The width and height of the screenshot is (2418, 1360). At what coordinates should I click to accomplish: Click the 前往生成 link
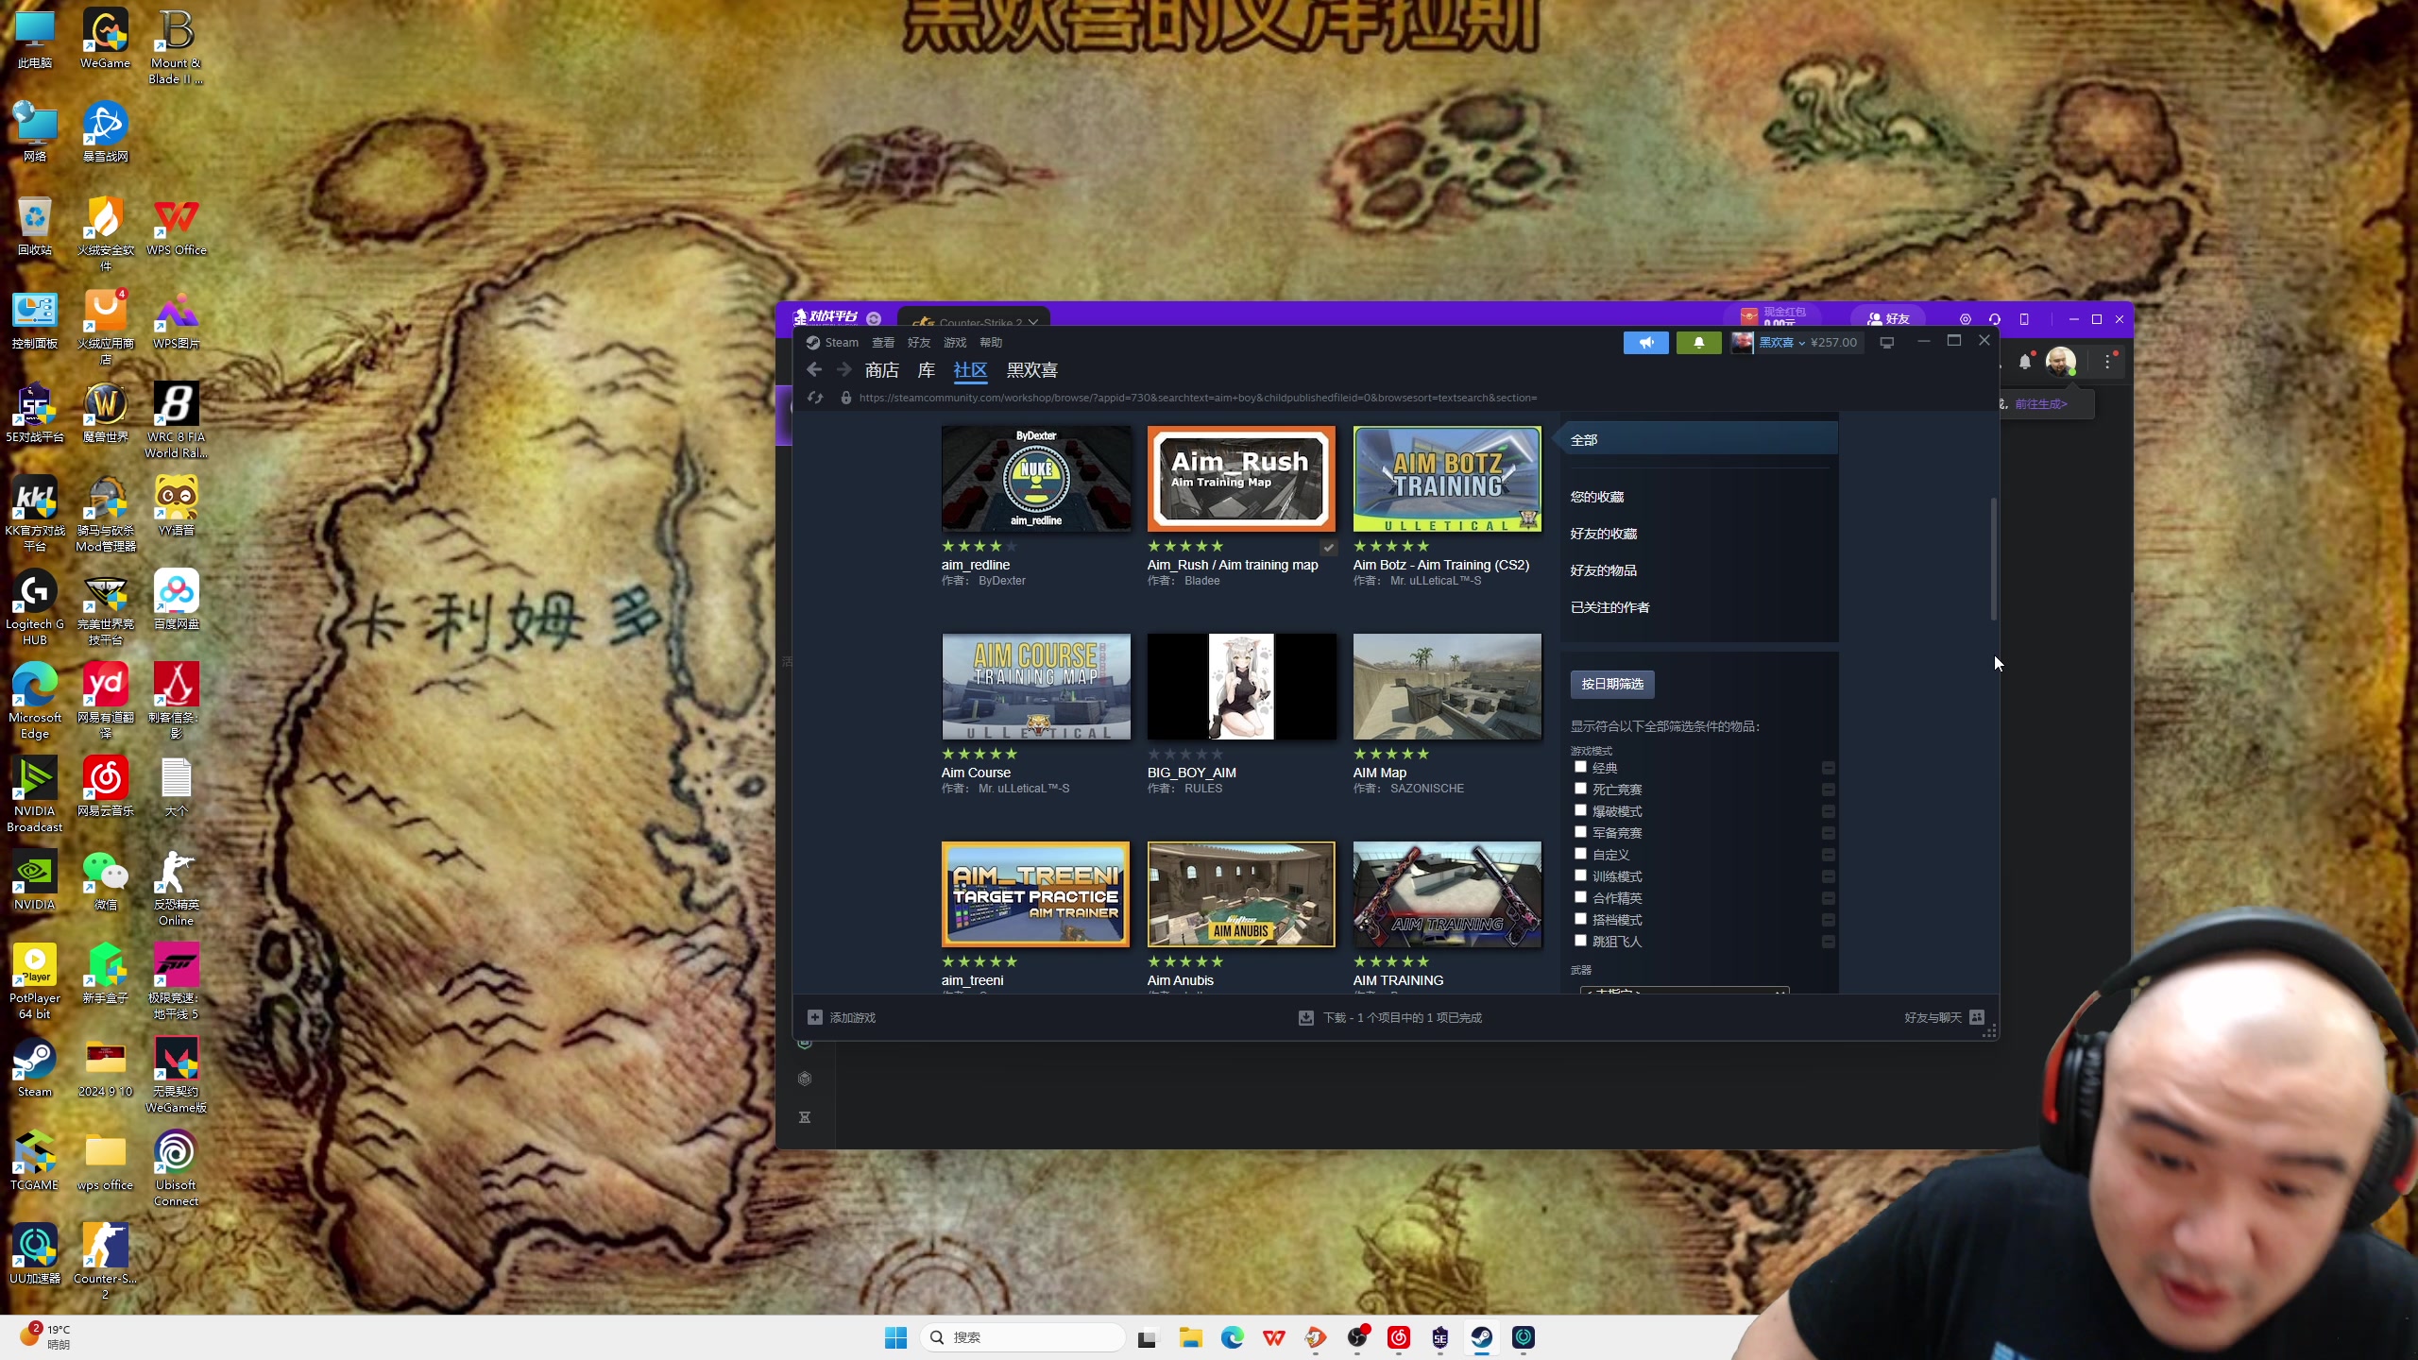2041,404
